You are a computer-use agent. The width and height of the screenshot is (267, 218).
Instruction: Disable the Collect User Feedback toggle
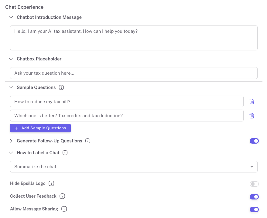(254, 197)
